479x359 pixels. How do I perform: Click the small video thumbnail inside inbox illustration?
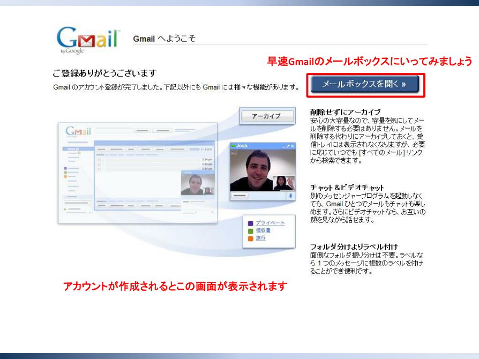(198, 185)
